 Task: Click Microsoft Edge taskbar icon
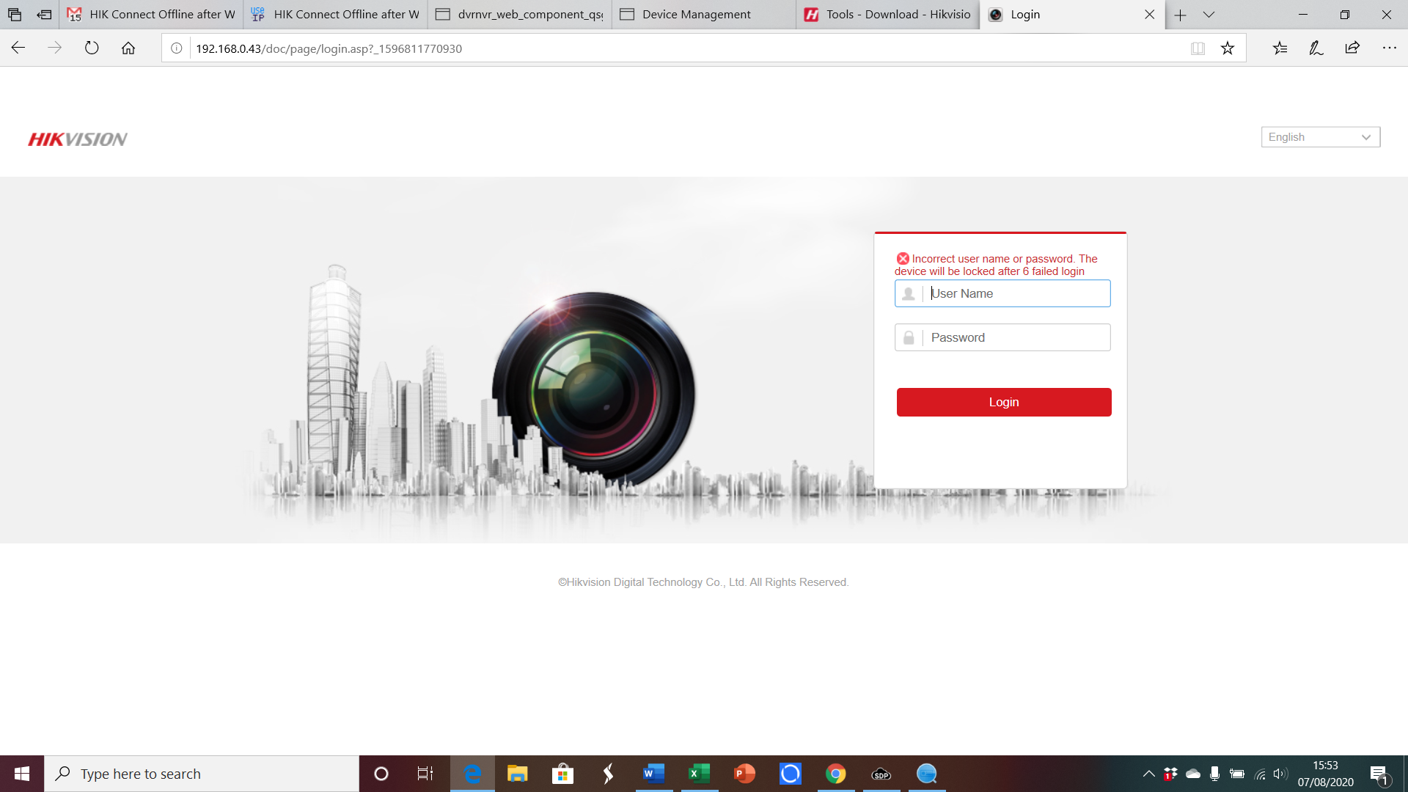(x=472, y=774)
